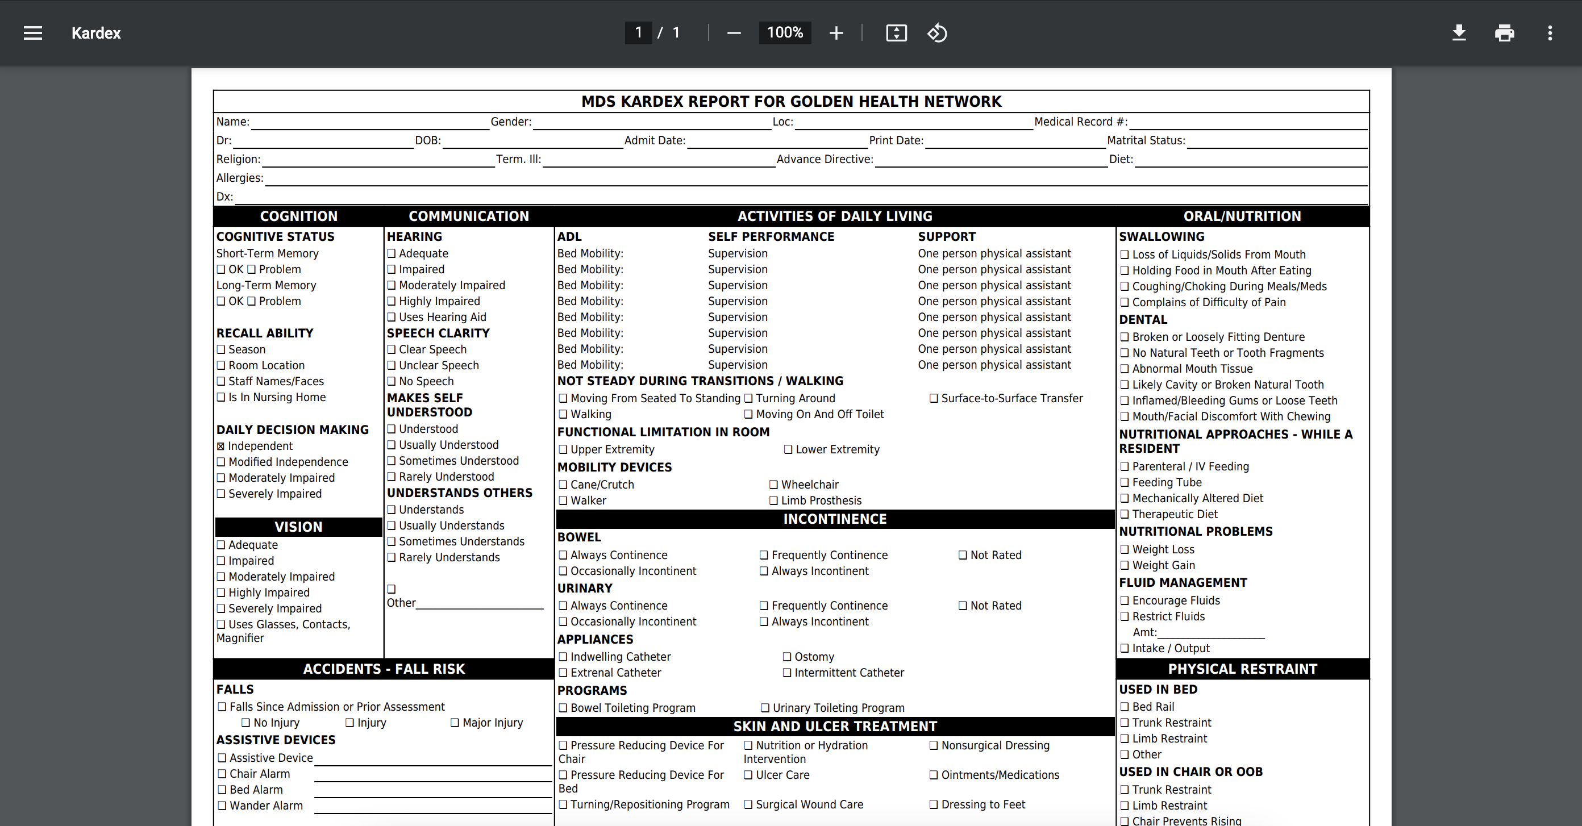Screen dimensions: 1582x826
Task: Click the zoom out minus icon
Action: (734, 33)
